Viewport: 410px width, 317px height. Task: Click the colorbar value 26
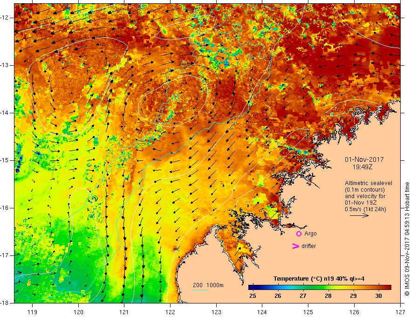coord(278,296)
